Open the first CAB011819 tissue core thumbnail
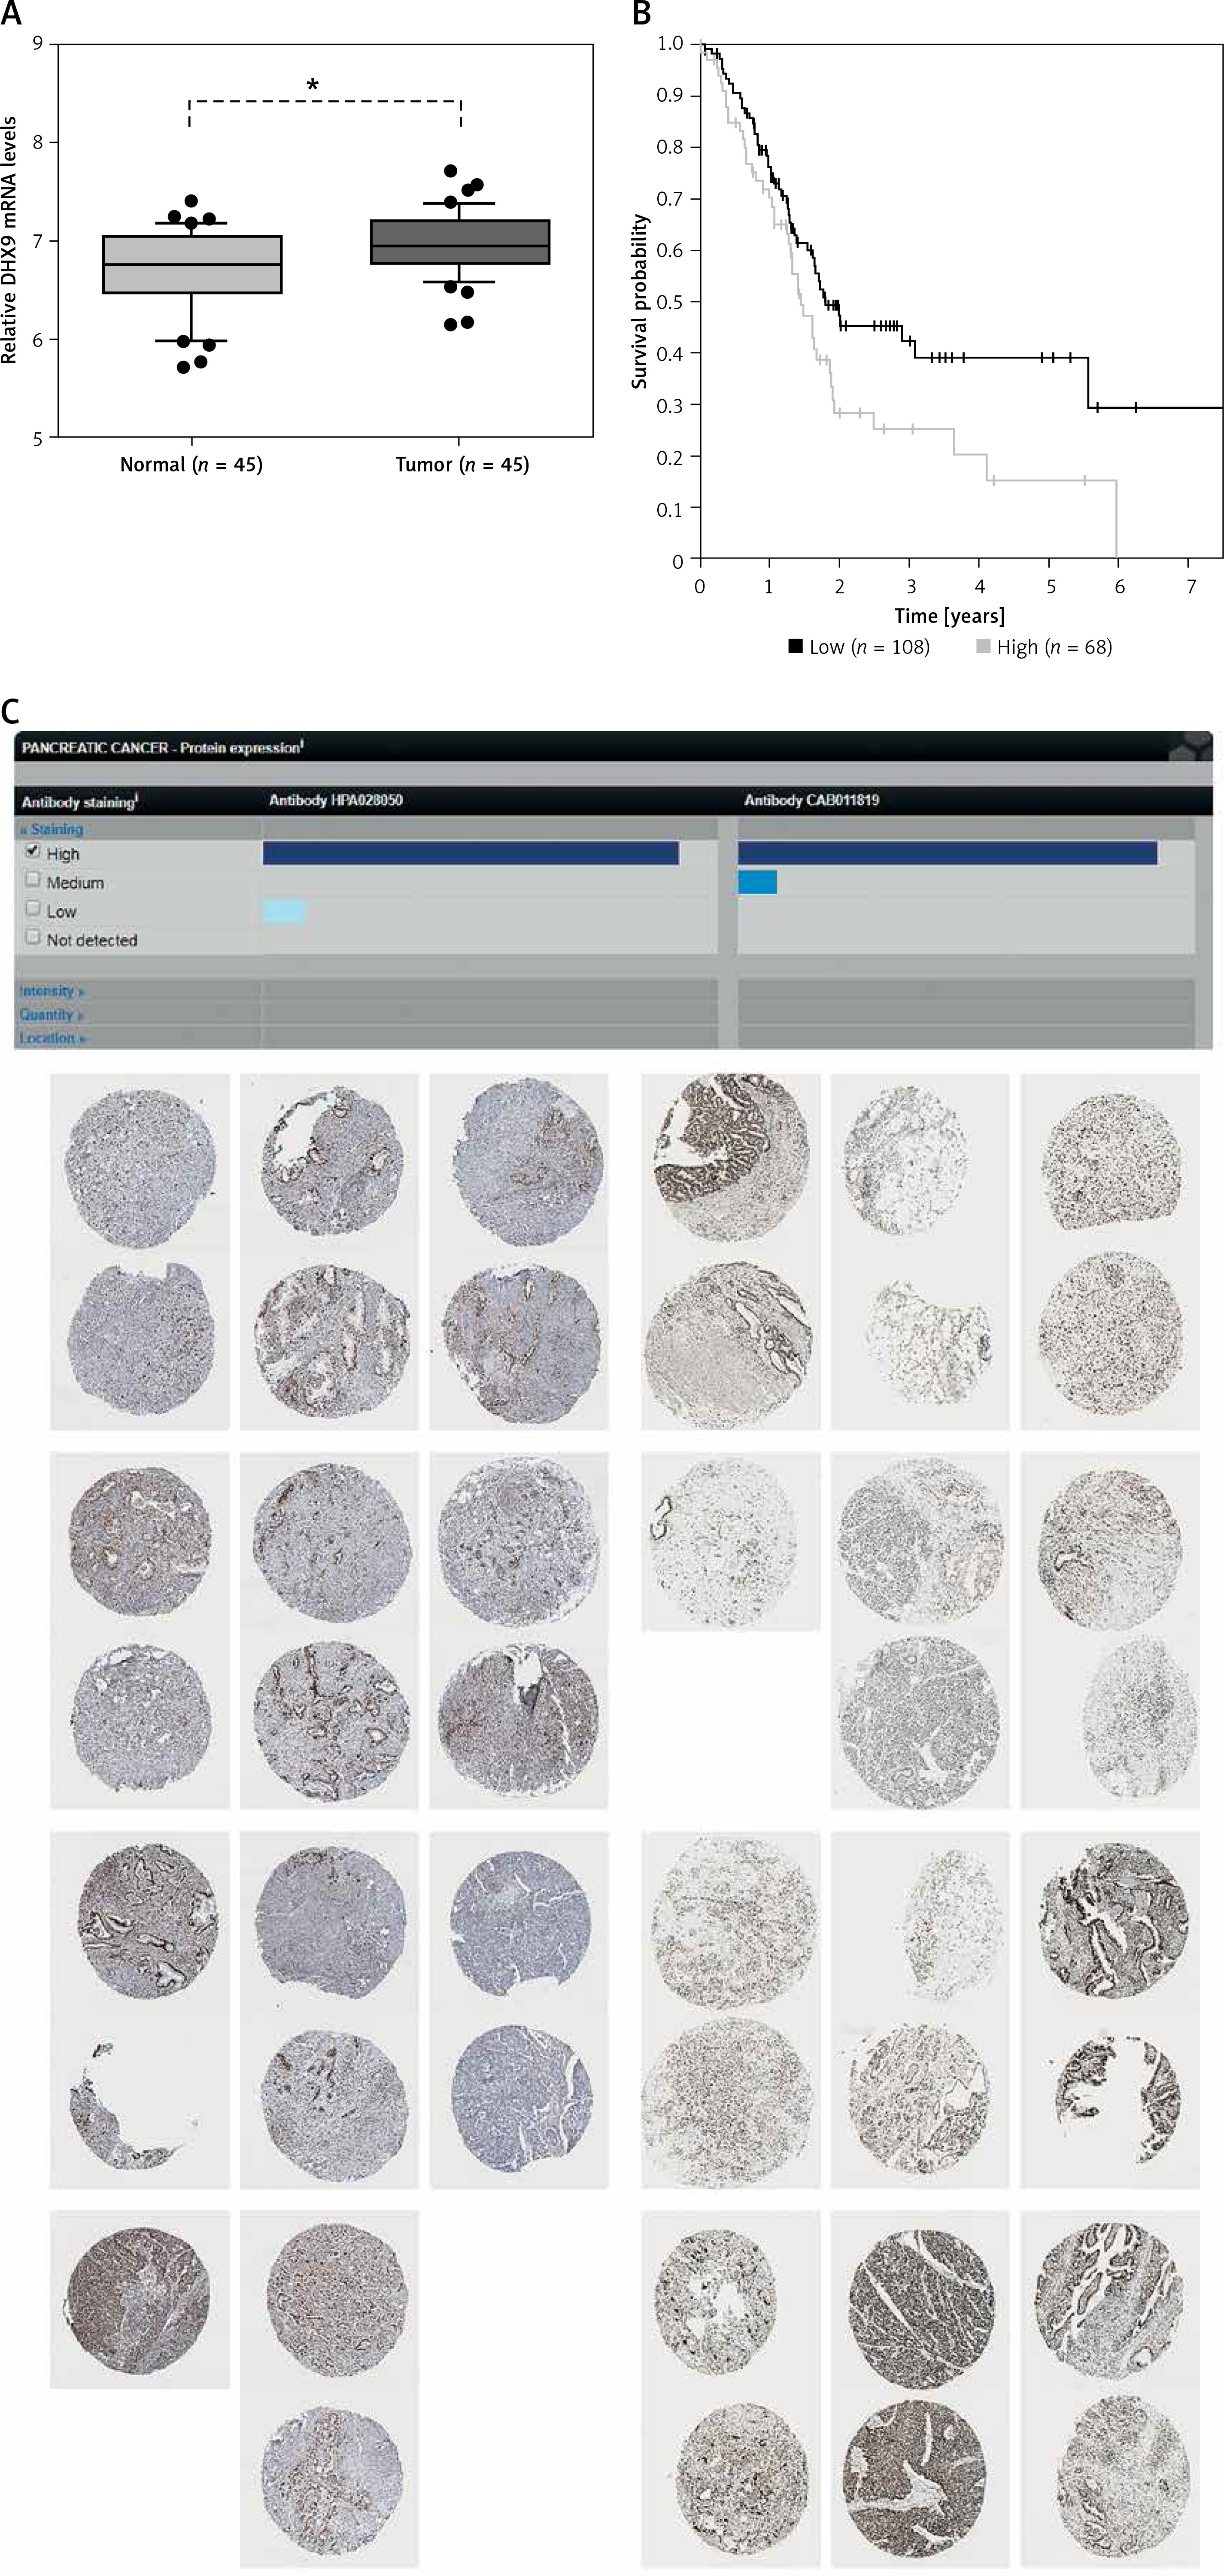 [730, 1158]
